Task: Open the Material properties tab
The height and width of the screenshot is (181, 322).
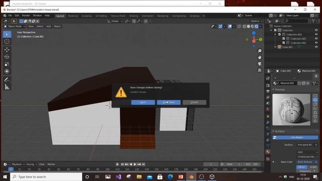Action: [268, 152]
